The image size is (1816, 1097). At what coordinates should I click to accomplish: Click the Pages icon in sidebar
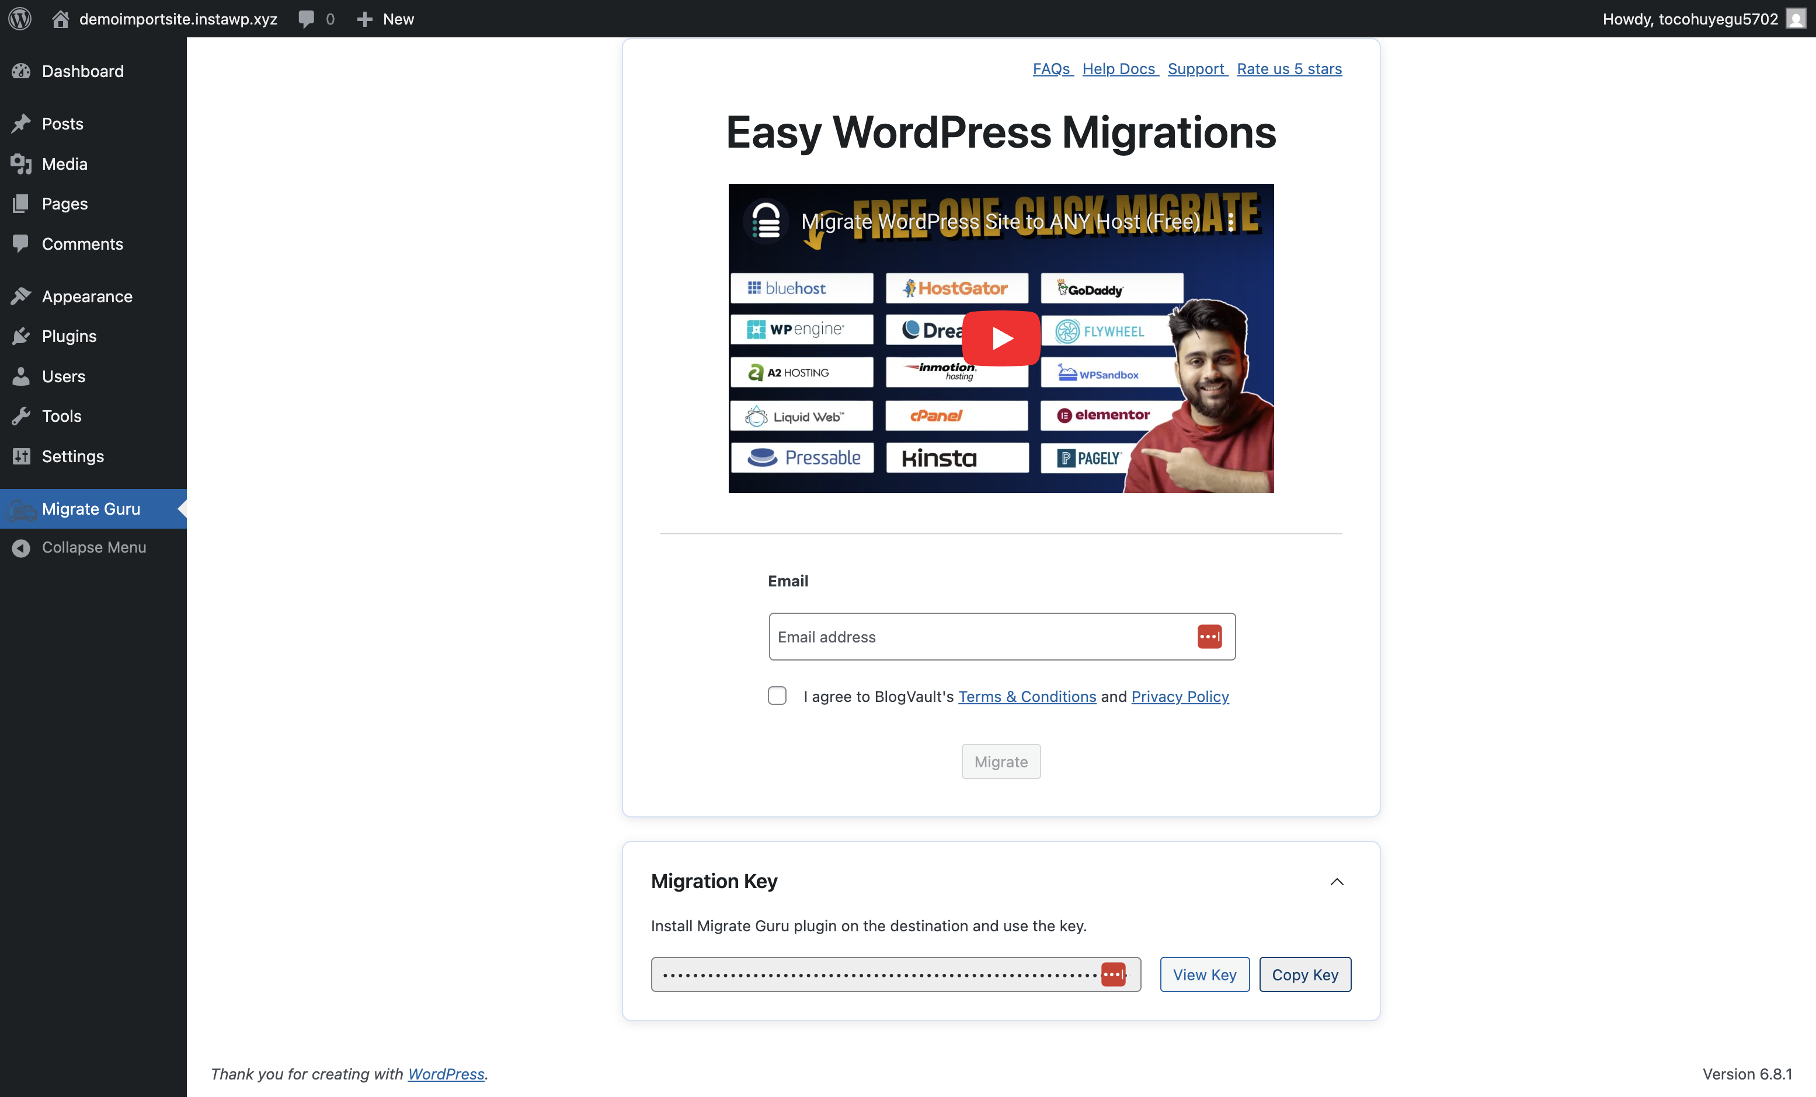click(20, 203)
